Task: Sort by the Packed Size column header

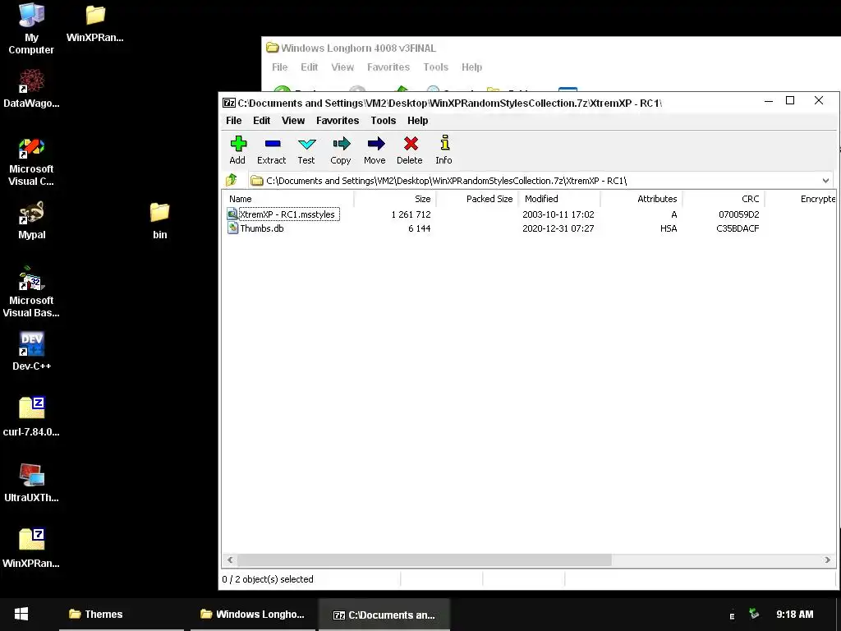Action: pos(477,199)
